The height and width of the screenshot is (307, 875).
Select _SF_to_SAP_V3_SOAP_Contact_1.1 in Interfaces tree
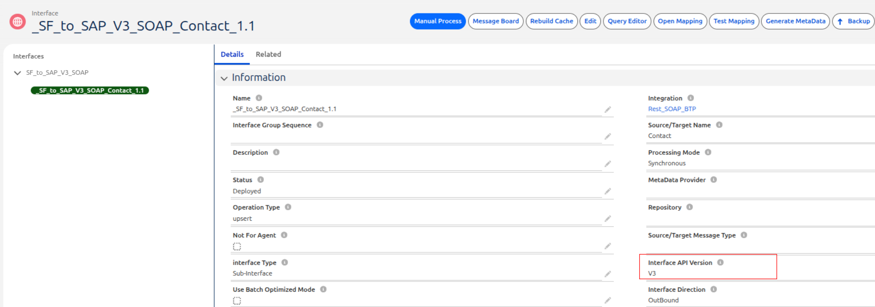click(x=90, y=90)
